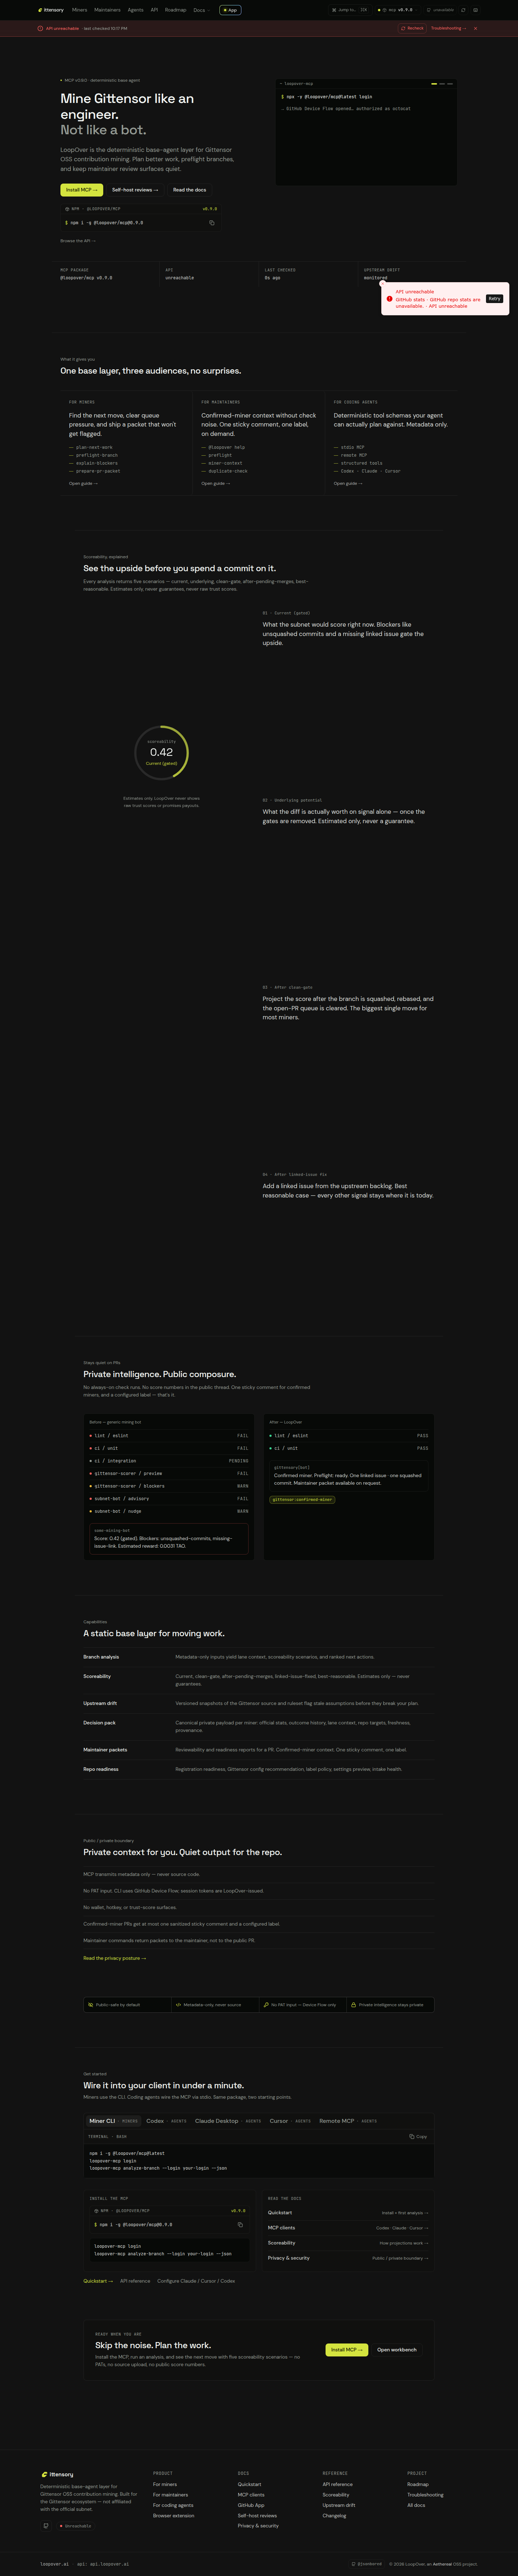Click Retry in the API unreachable toast

(494, 299)
